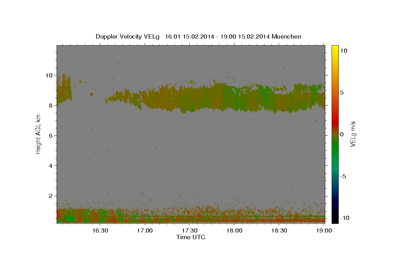The width and height of the screenshot is (402, 268).
Task: Click the colorbar value -5 label
Action: tap(343, 176)
